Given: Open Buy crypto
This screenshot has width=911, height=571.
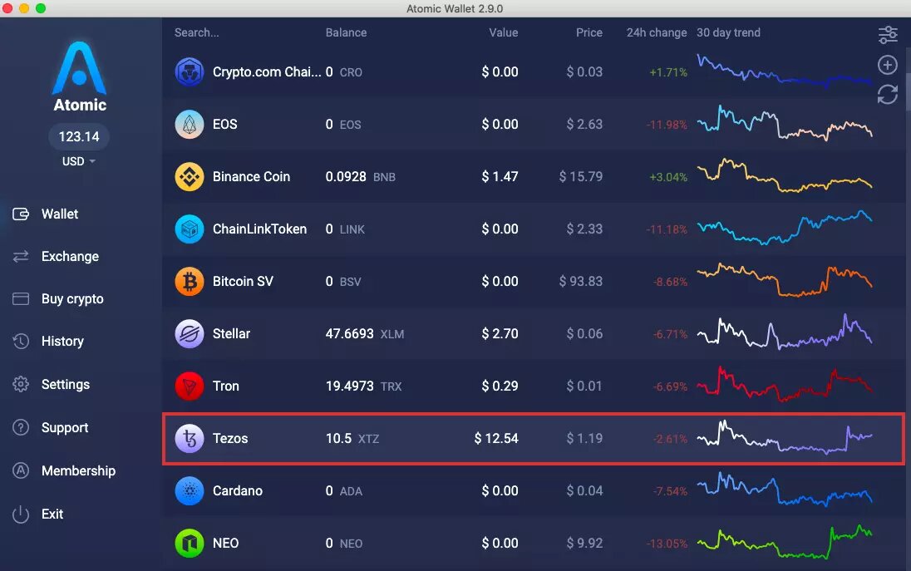Looking at the screenshot, I should [72, 298].
